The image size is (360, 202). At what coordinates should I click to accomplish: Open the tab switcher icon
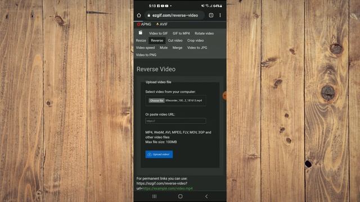click(x=211, y=15)
